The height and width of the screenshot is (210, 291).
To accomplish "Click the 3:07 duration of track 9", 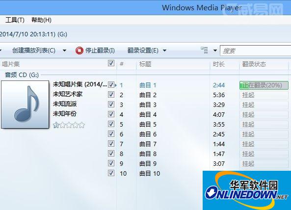I will pos(219,164).
